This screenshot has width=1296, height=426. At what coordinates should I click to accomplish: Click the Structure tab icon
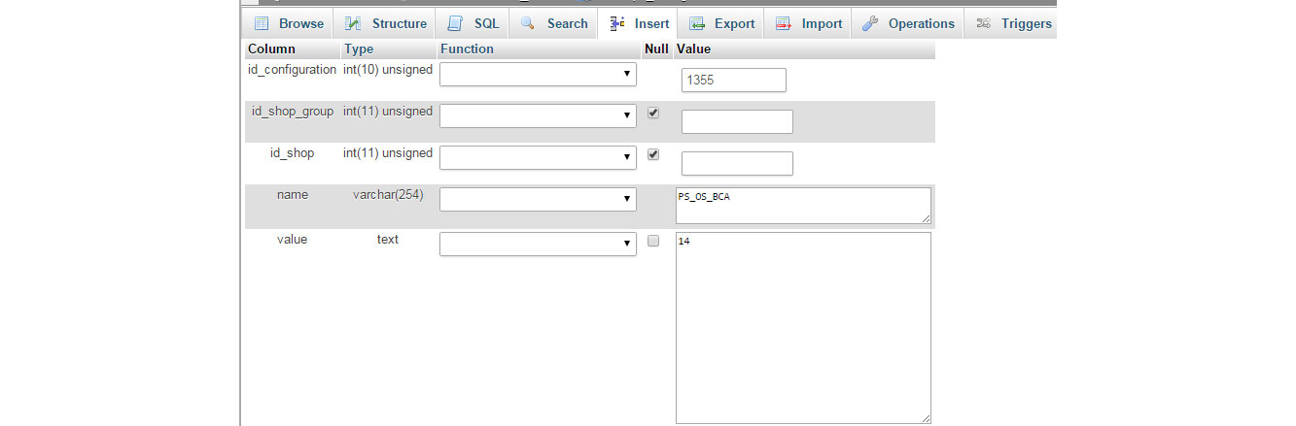354,23
